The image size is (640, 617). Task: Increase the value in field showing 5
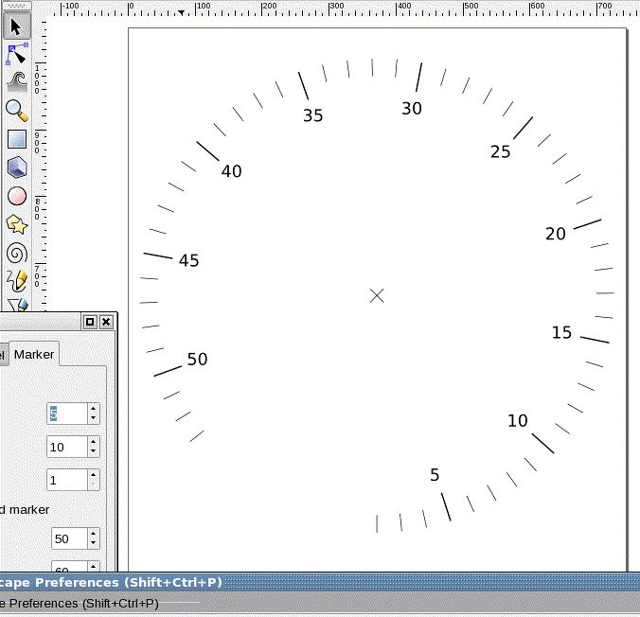pyautogui.click(x=94, y=409)
